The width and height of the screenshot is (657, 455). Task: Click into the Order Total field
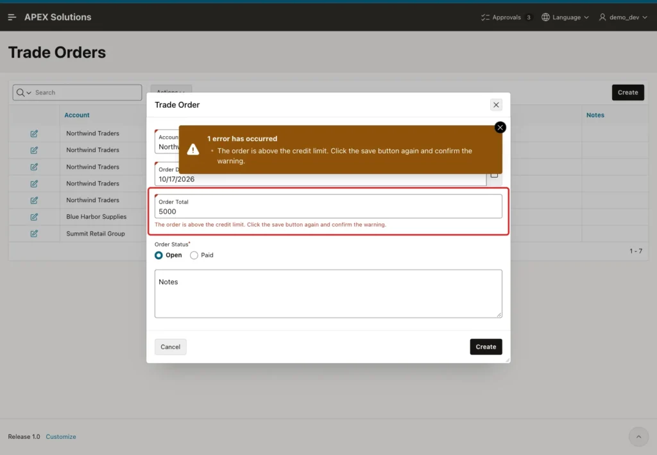328,206
